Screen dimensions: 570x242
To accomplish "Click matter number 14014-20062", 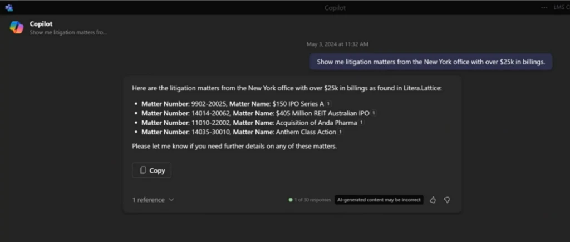I will pyautogui.click(x=212, y=113).
